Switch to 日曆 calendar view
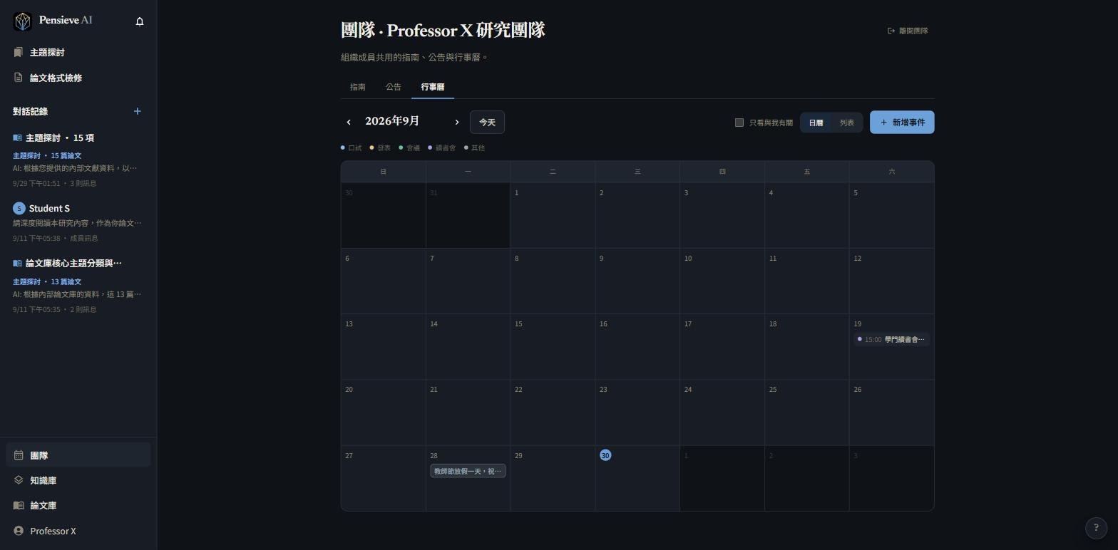The image size is (1118, 550). [x=816, y=123]
